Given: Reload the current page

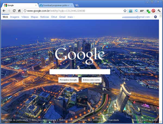Looking at the screenshot, I should pyautogui.click(x=14, y=11).
